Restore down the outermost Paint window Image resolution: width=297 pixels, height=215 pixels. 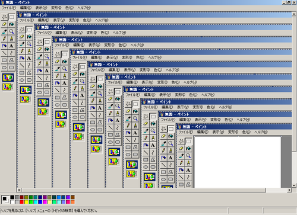289,2
